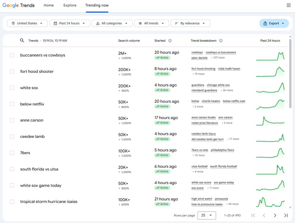
Task: Click the white sox sparkline chart
Action: (x=270, y=88)
